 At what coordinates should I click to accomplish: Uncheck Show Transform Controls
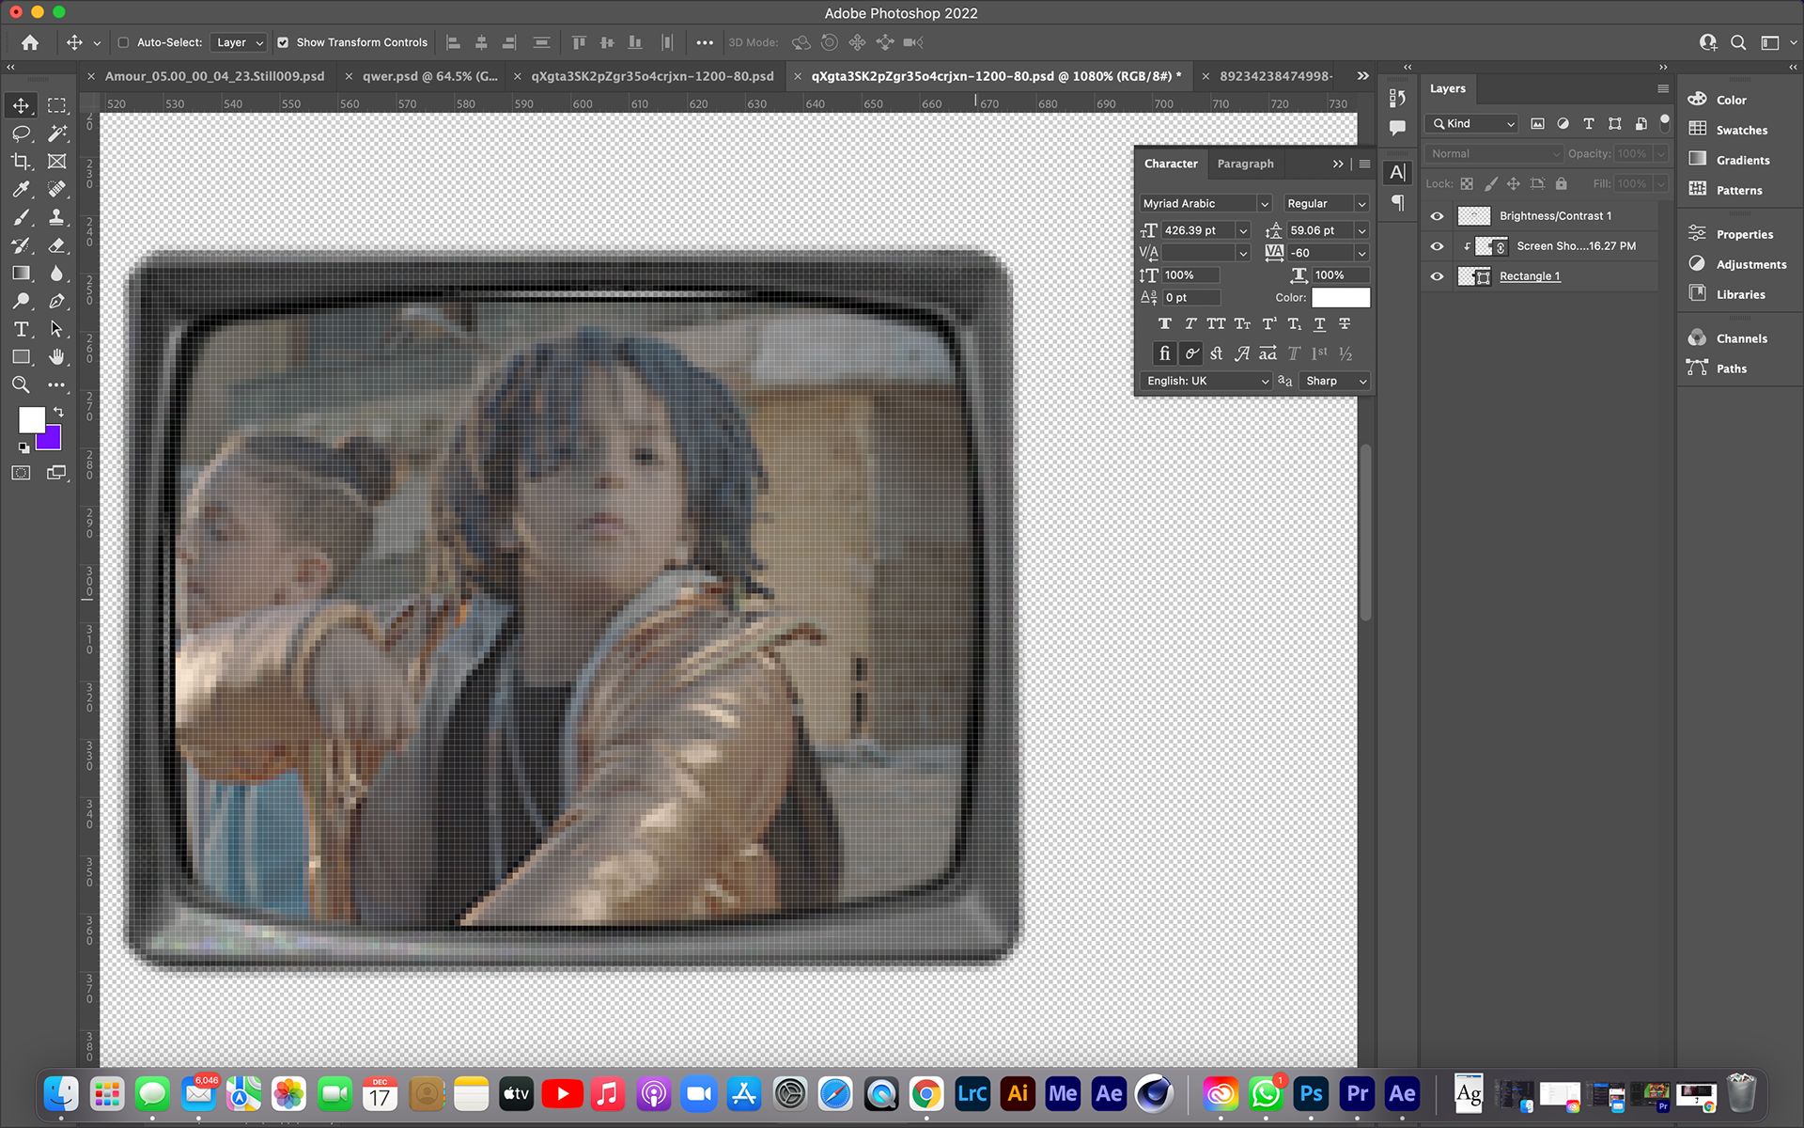tap(283, 42)
